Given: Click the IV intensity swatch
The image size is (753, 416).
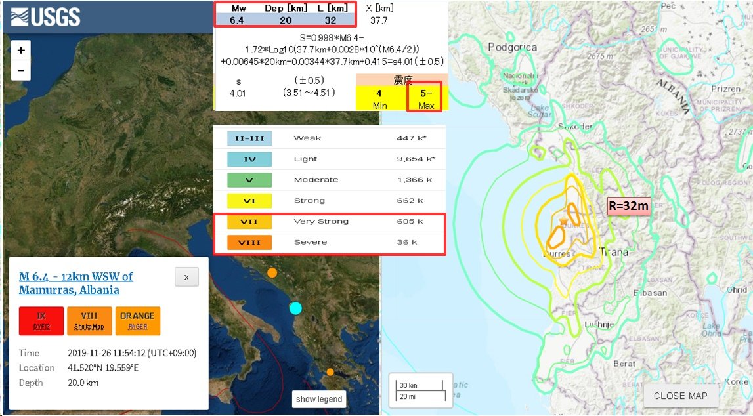Looking at the screenshot, I should click(x=249, y=159).
